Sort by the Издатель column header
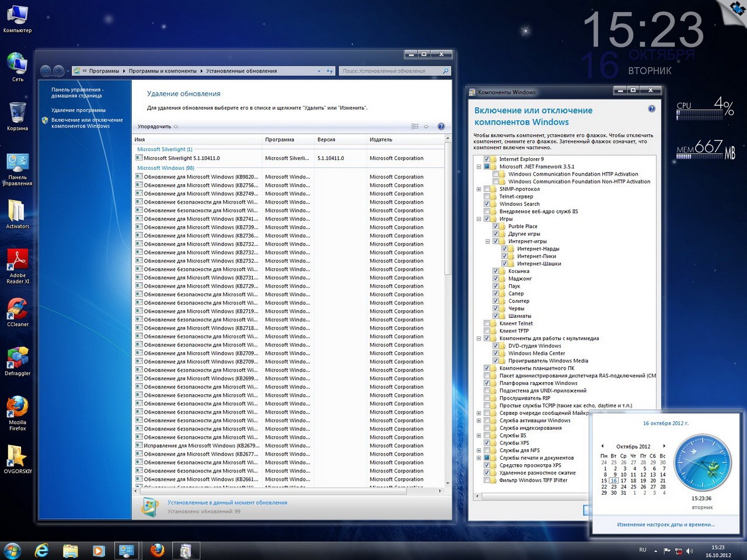Screen dimensions: 747x560 tap(405, 139)
